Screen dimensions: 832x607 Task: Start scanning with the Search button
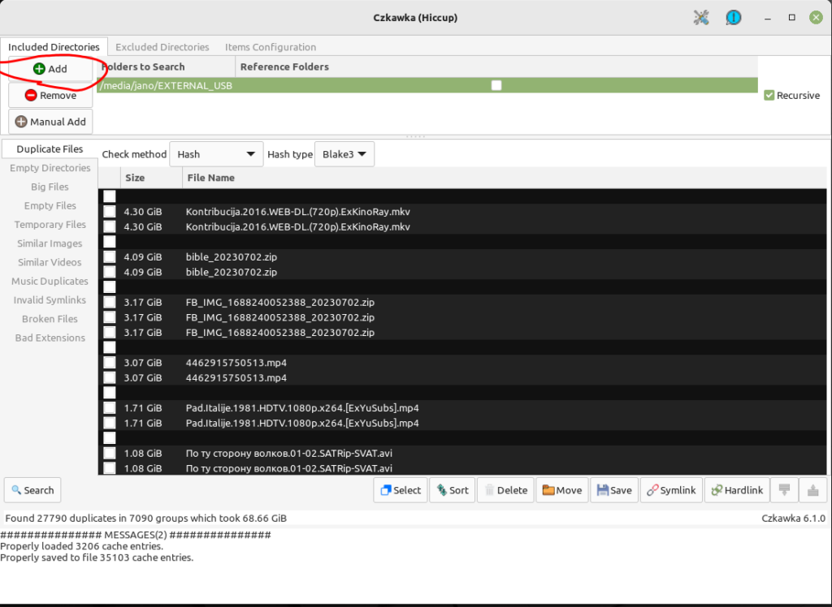pos(32,489)
